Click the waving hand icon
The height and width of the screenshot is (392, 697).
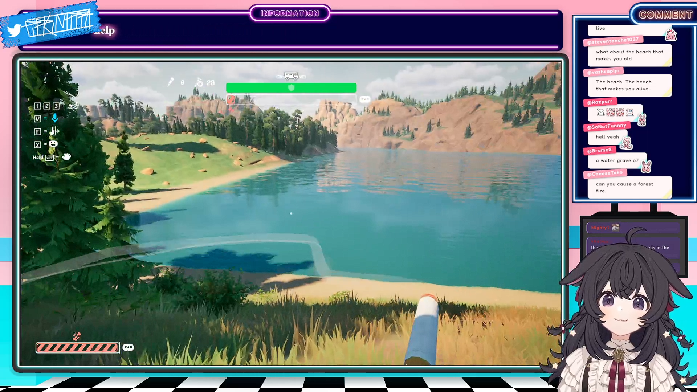coord(66,157)
